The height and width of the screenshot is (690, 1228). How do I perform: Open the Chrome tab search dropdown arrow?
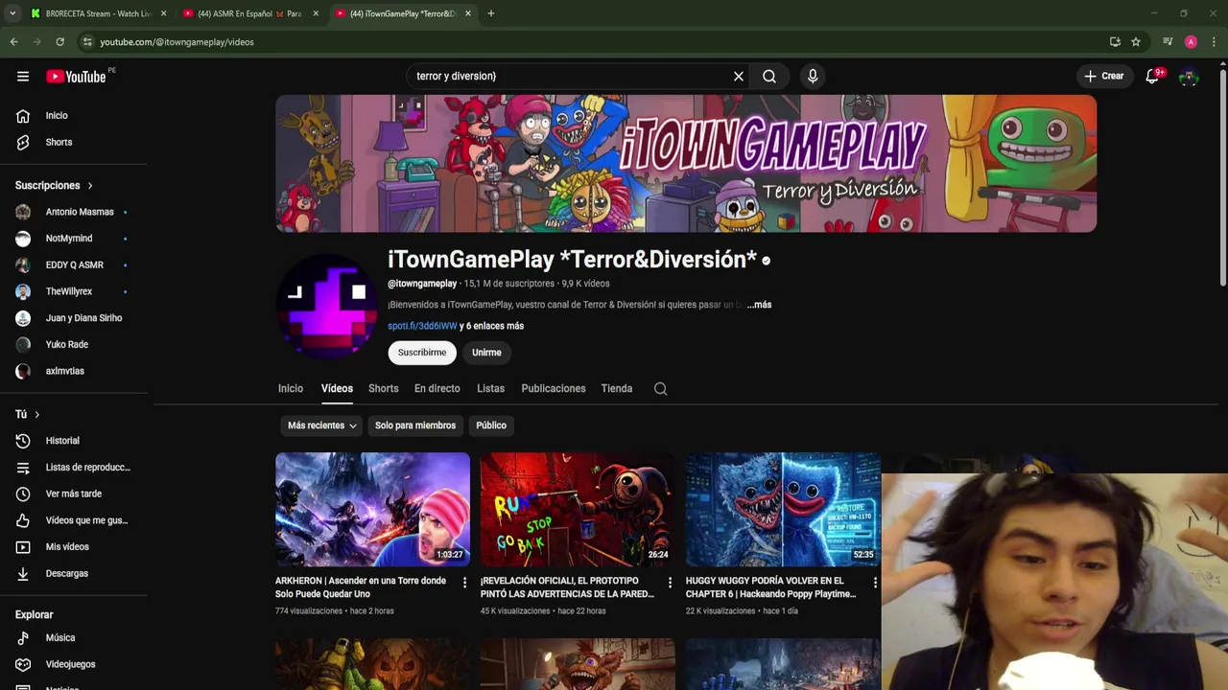12,13
